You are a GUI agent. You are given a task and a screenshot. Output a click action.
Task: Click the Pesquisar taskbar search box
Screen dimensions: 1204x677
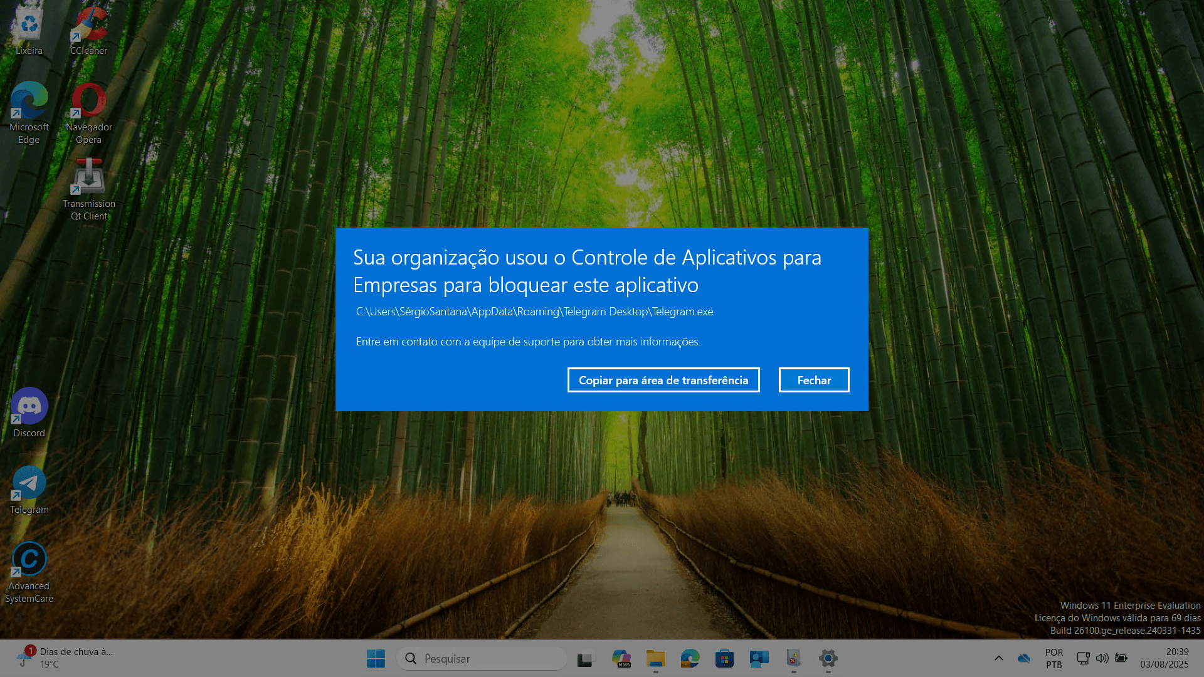coord(482,658)
